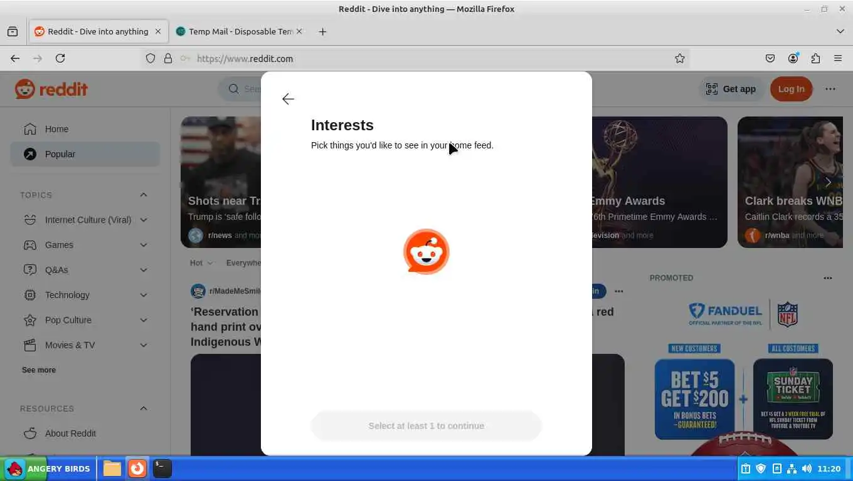Image resolution: width=853 pixels, height=481 pixels.
Task: Click the browser forward button
Action: tap(38, 58)
